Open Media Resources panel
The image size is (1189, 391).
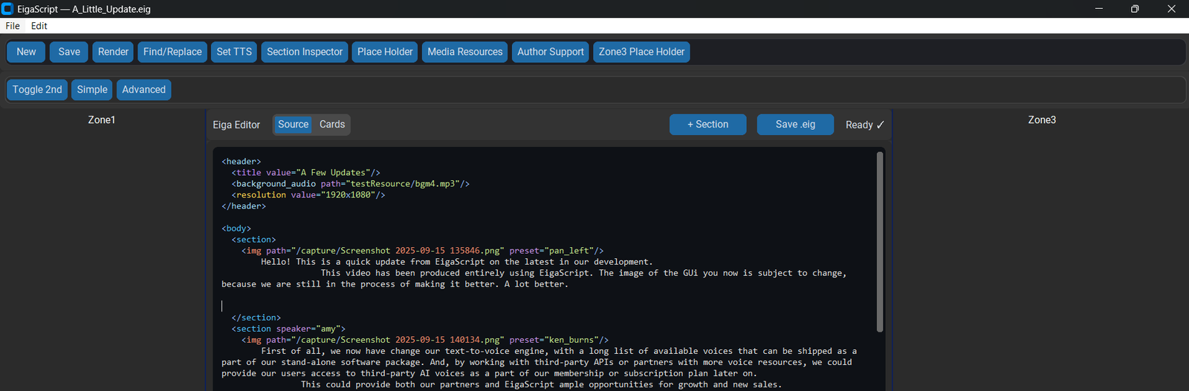(x=465, y=52)
